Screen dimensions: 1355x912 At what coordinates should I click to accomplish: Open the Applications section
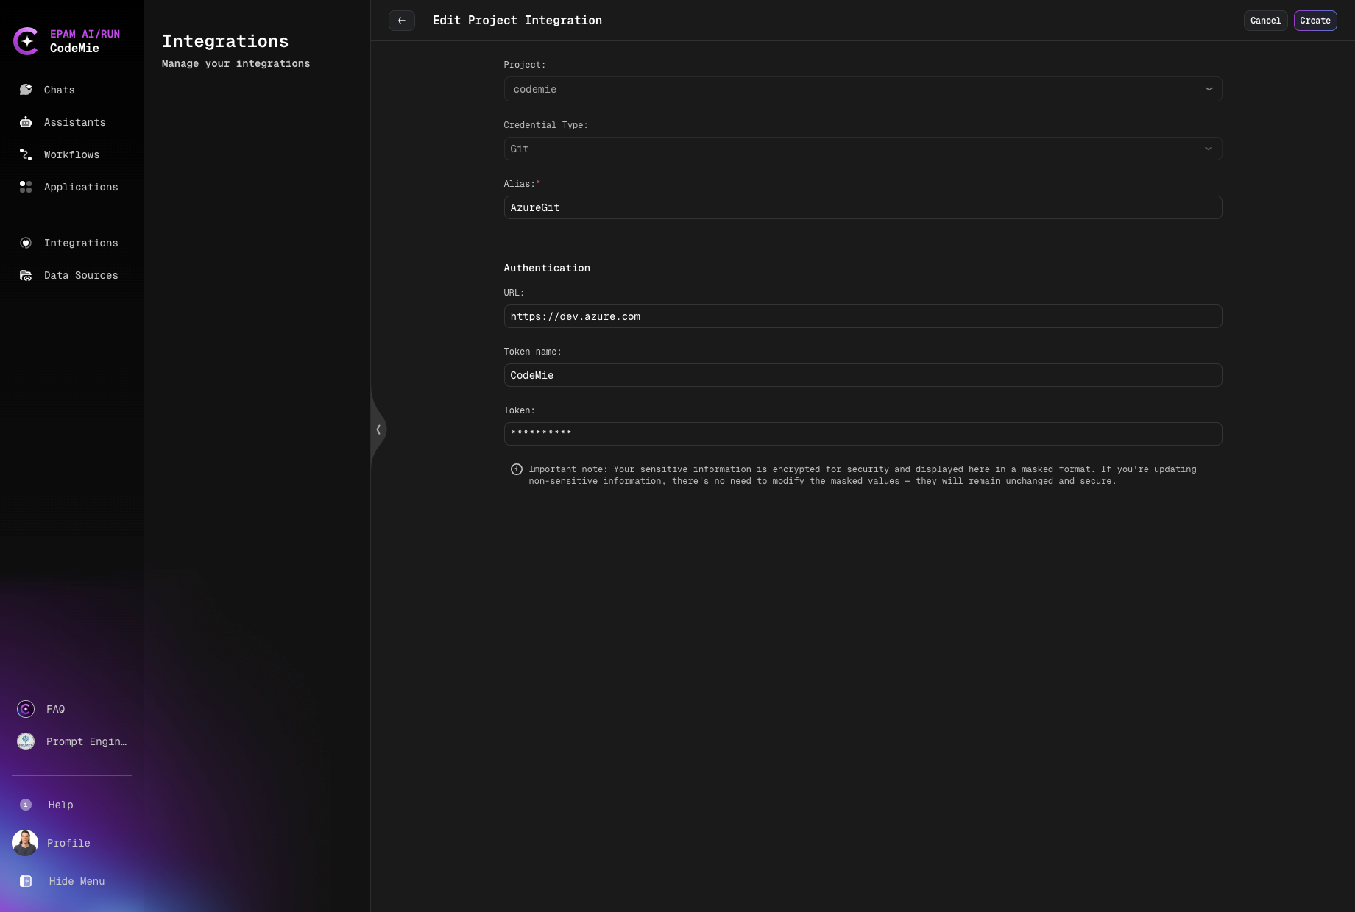click(80, 187)
